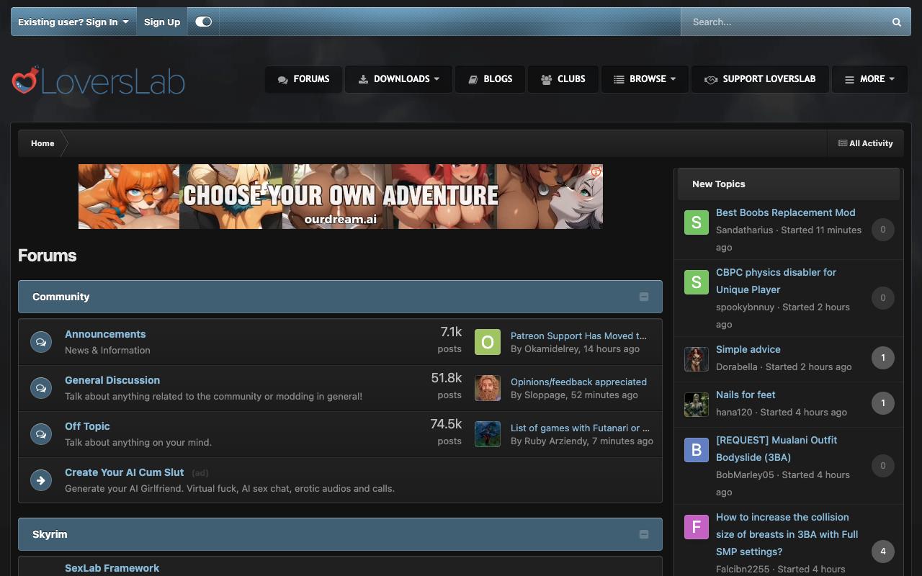The width and height of the screenshot is (922, 576).
Task: Open the Patreon Support Has Moved topic
Action: pos(578,336)
